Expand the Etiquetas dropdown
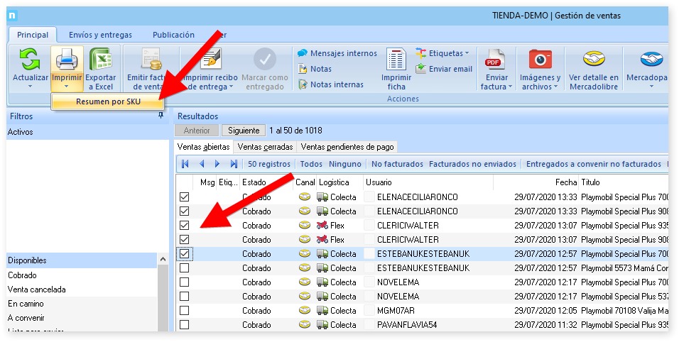 coord(467,53)
